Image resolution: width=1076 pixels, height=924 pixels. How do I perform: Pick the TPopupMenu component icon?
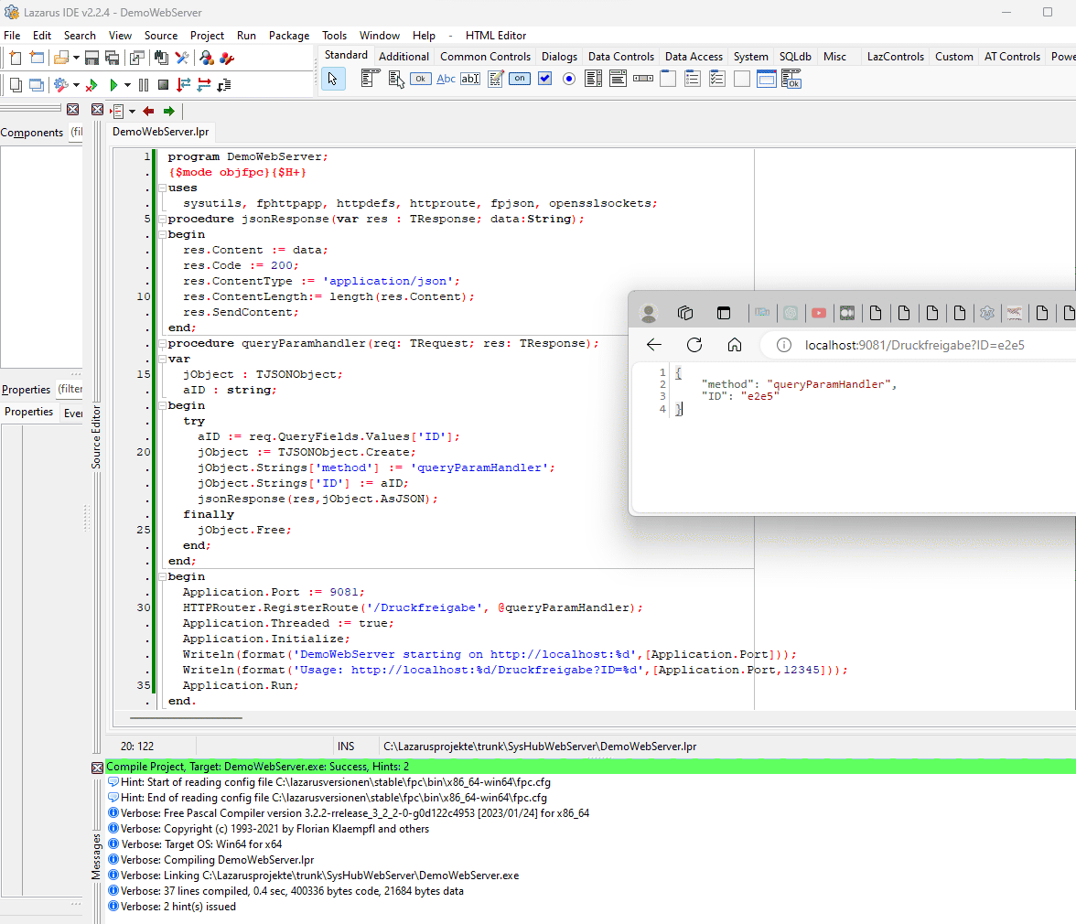pos(396,79)
